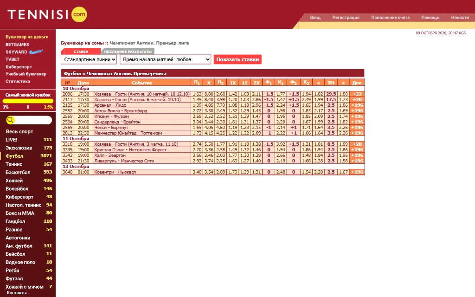
Task: Open the 'Контакты' link
Action: click(x=17, y=293)
